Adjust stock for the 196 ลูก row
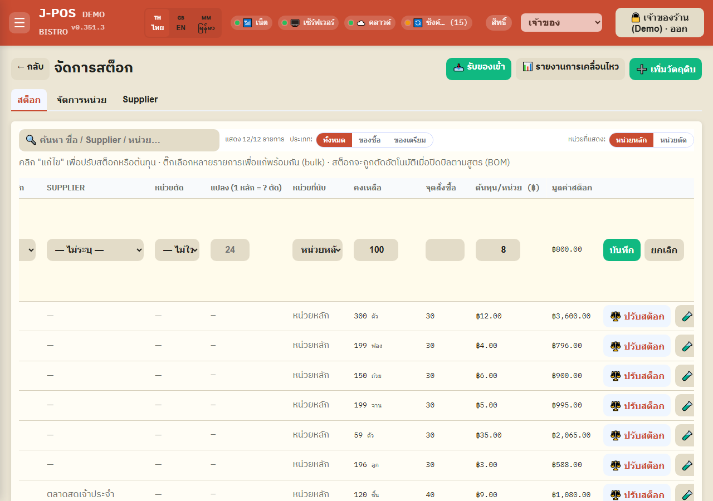This screenshot has height=501, width=713. click(x=637, y=465)
